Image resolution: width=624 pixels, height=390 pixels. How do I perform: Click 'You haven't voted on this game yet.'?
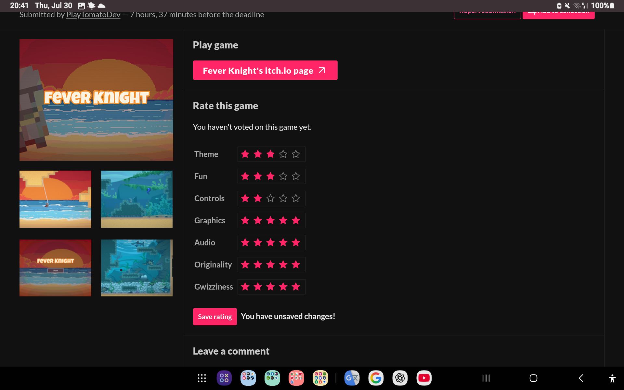[252, 127]
